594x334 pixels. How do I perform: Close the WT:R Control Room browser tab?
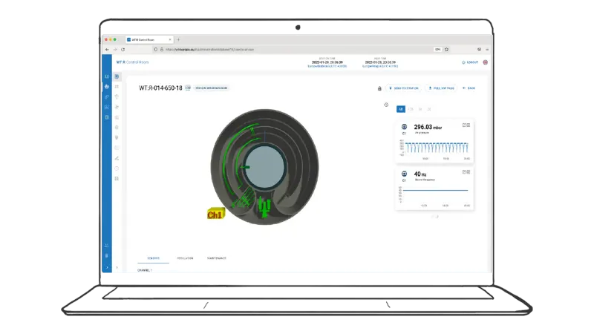(170, 39)
